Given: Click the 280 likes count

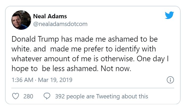Looking at the screenshot, I should point(28,96).
